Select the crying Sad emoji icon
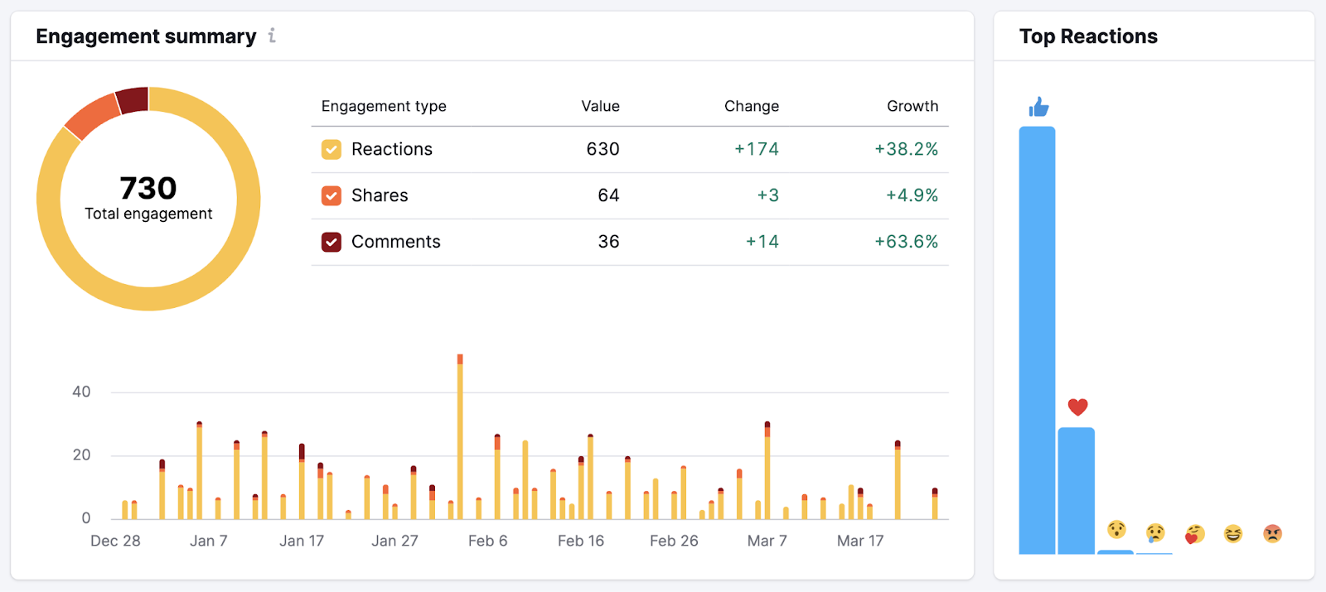 pos(1155,532)
